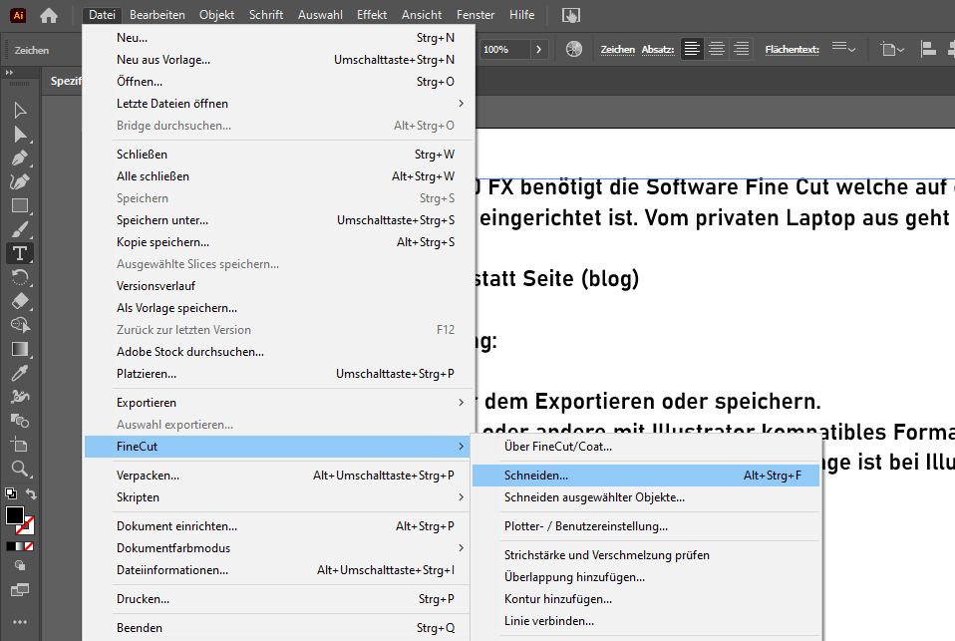Image resolution: width=955 pixels, height=641 pixels.
Task: Set paragraph alignment to centered
Action: (x=717, y=49)
